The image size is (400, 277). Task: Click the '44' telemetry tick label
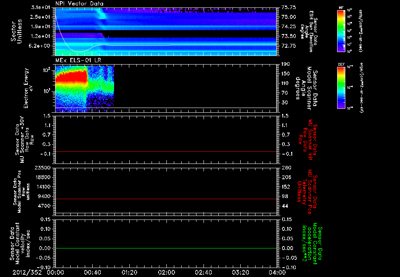tap(285, 206)
